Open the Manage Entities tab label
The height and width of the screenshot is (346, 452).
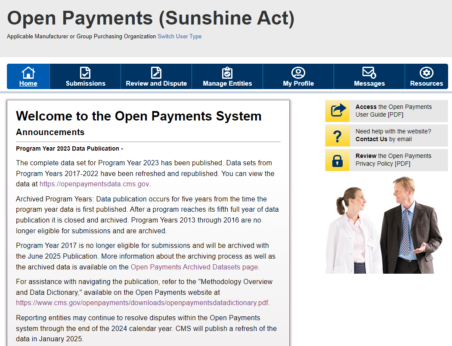227,83
